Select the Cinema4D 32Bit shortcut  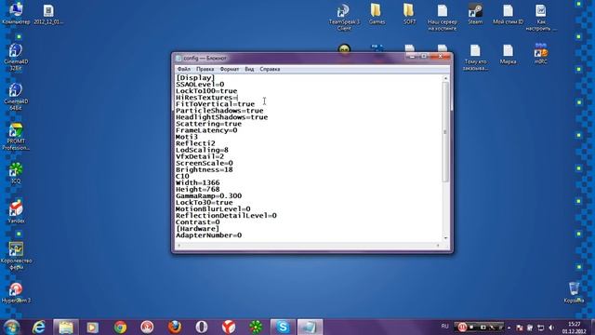point(16,57)
